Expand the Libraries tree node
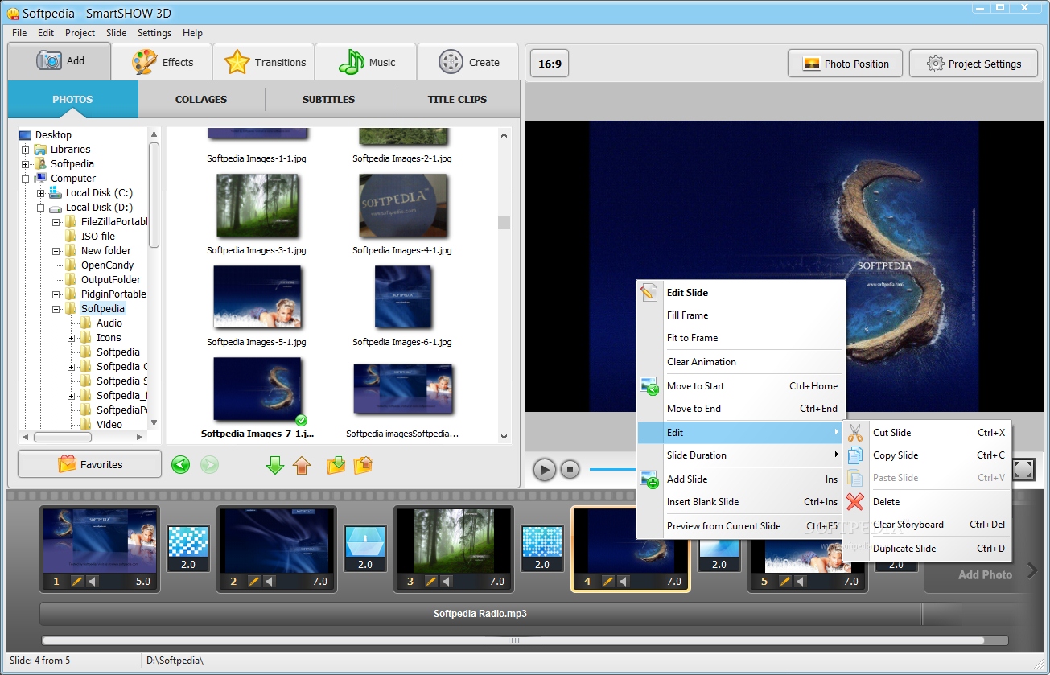This screenshot has width=1050, height=675. [26, 150]
